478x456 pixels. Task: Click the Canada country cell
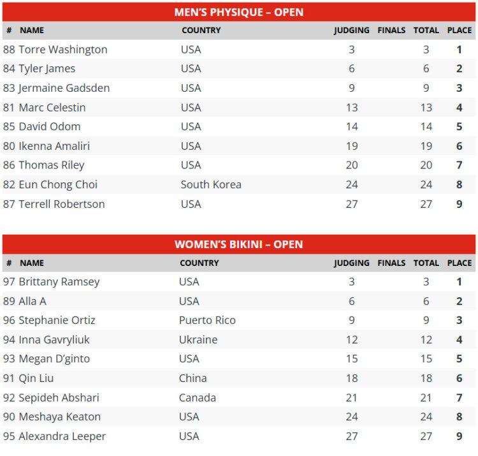(x=198, y=398)
